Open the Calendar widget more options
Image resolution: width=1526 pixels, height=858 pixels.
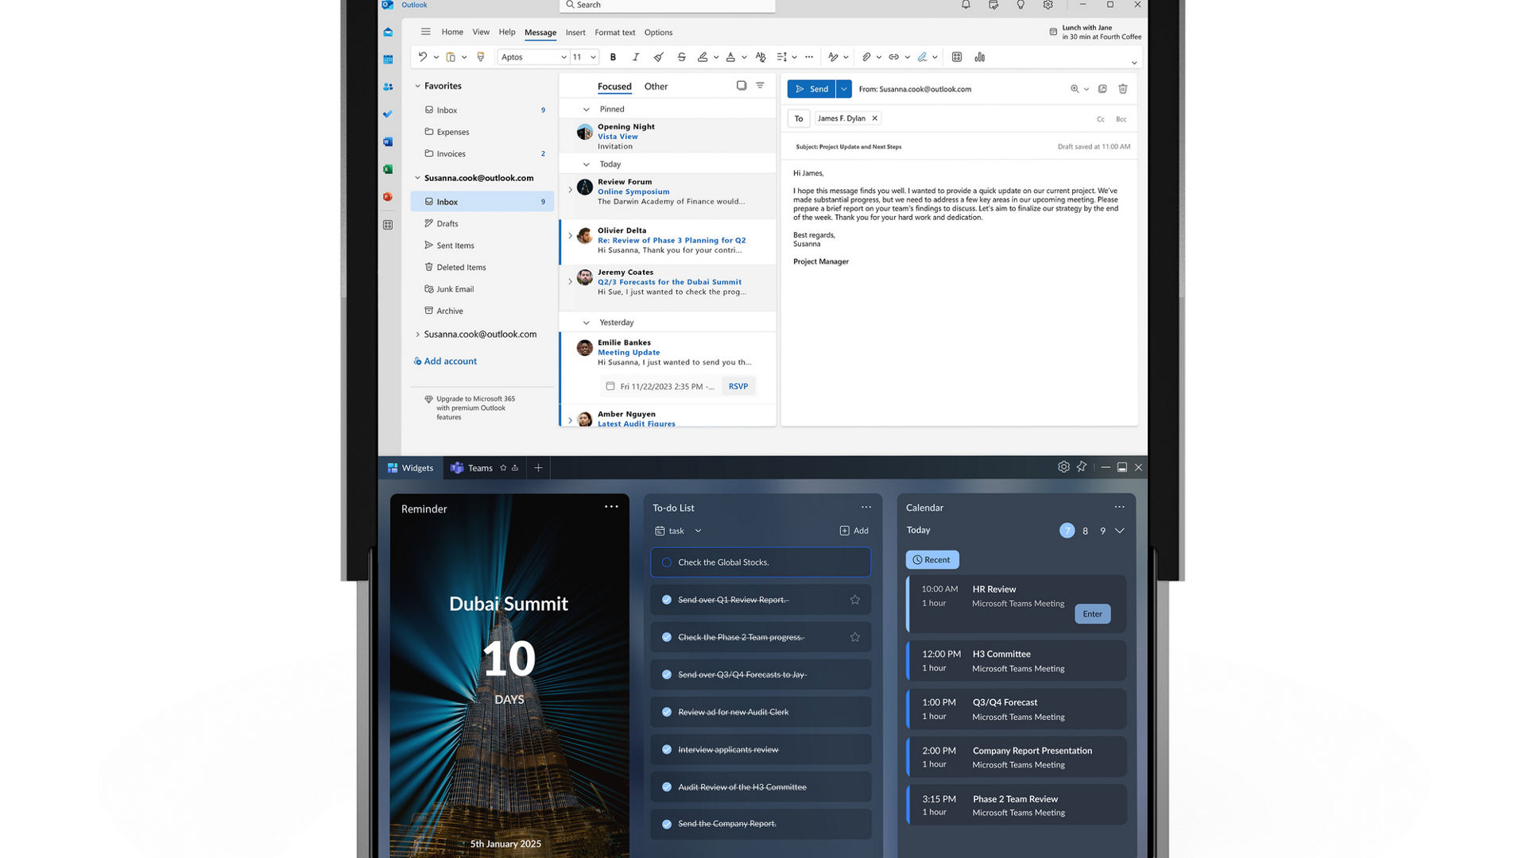pyautogui.click(x=1119, y=507)
